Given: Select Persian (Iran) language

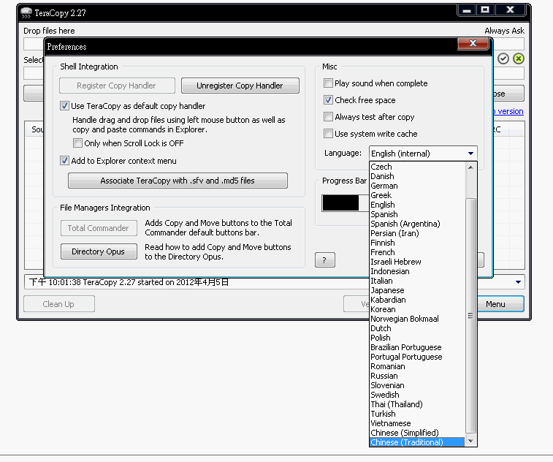Looking at the screenshot, I should click(417, 233).
